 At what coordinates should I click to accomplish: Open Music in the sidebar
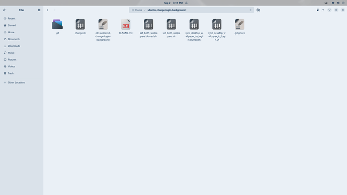22,53
